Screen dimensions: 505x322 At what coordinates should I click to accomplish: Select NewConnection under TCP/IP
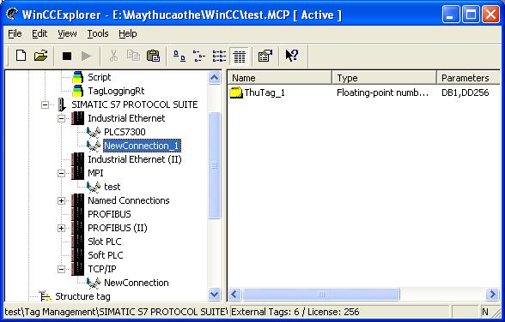point(137,283)
